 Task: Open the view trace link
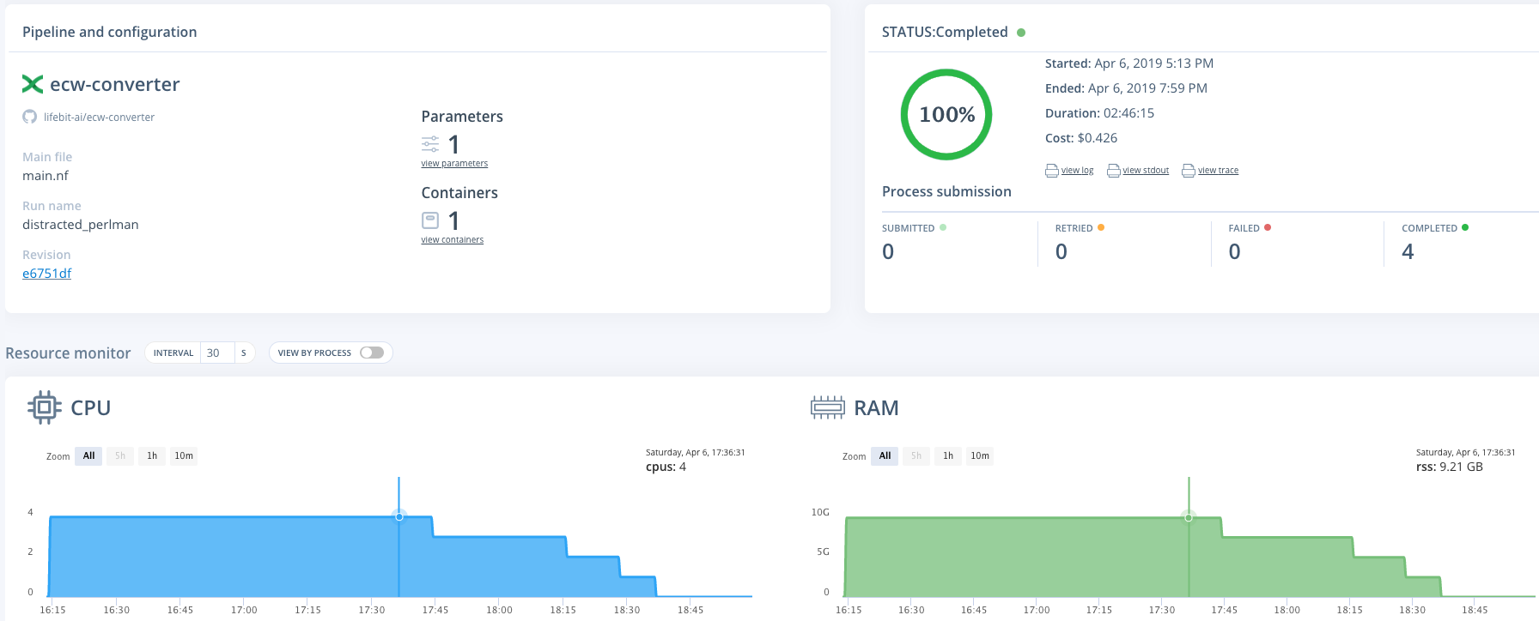(x=1218, y=171)
